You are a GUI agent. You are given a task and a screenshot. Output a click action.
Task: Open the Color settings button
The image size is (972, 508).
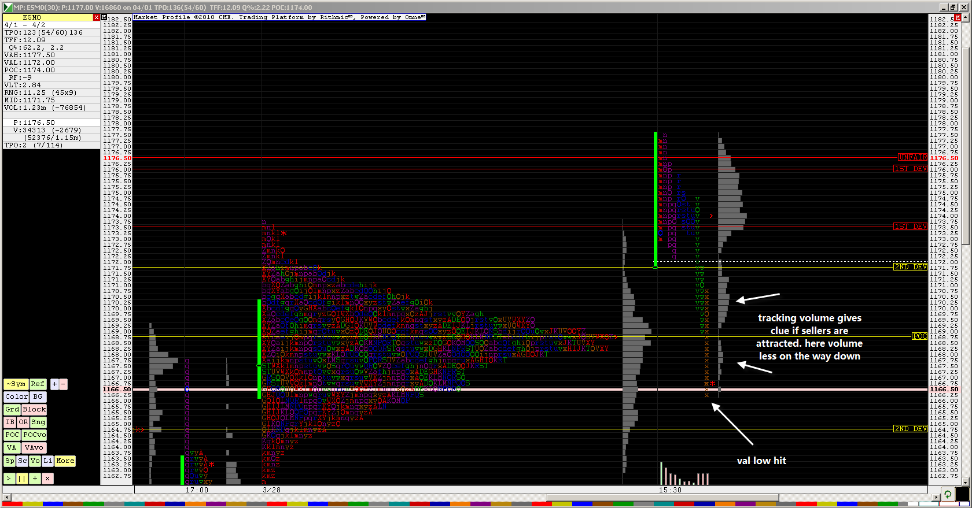coord(16,397)
